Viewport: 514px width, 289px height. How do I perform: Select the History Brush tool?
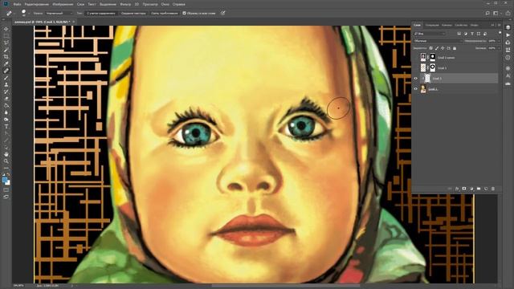(x=6, y=92)
